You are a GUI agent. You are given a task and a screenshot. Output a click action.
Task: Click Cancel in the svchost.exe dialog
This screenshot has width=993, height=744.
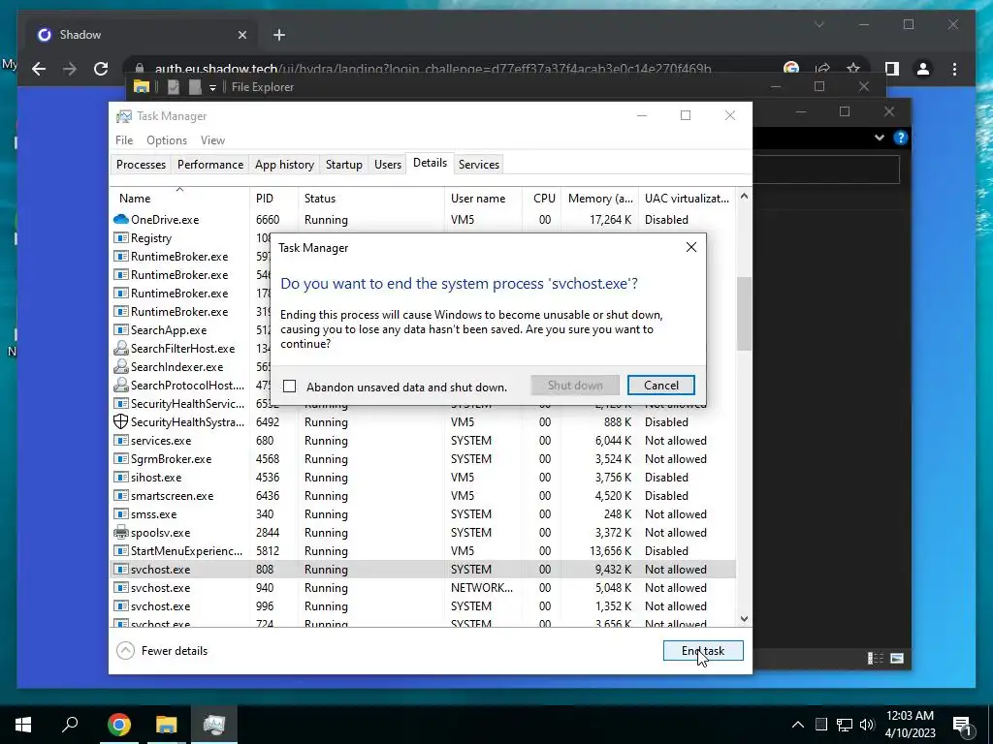[x=660, y=386]
